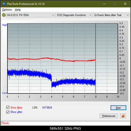
Task: Toggle the Show Jitter checkbox
Action: (x=8, y=112)
